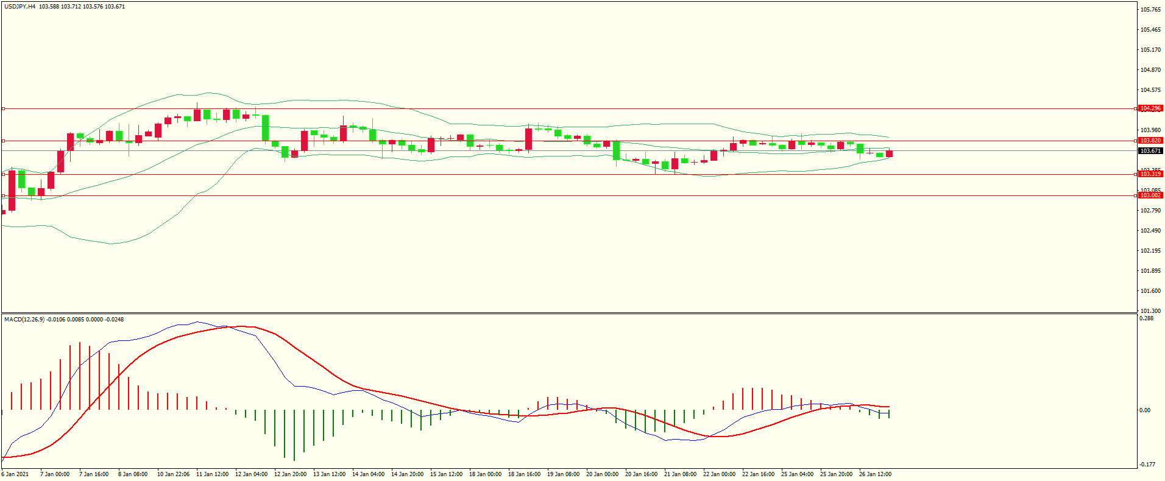Select the black 103.671 current price tag

[x=1150, y=151]
